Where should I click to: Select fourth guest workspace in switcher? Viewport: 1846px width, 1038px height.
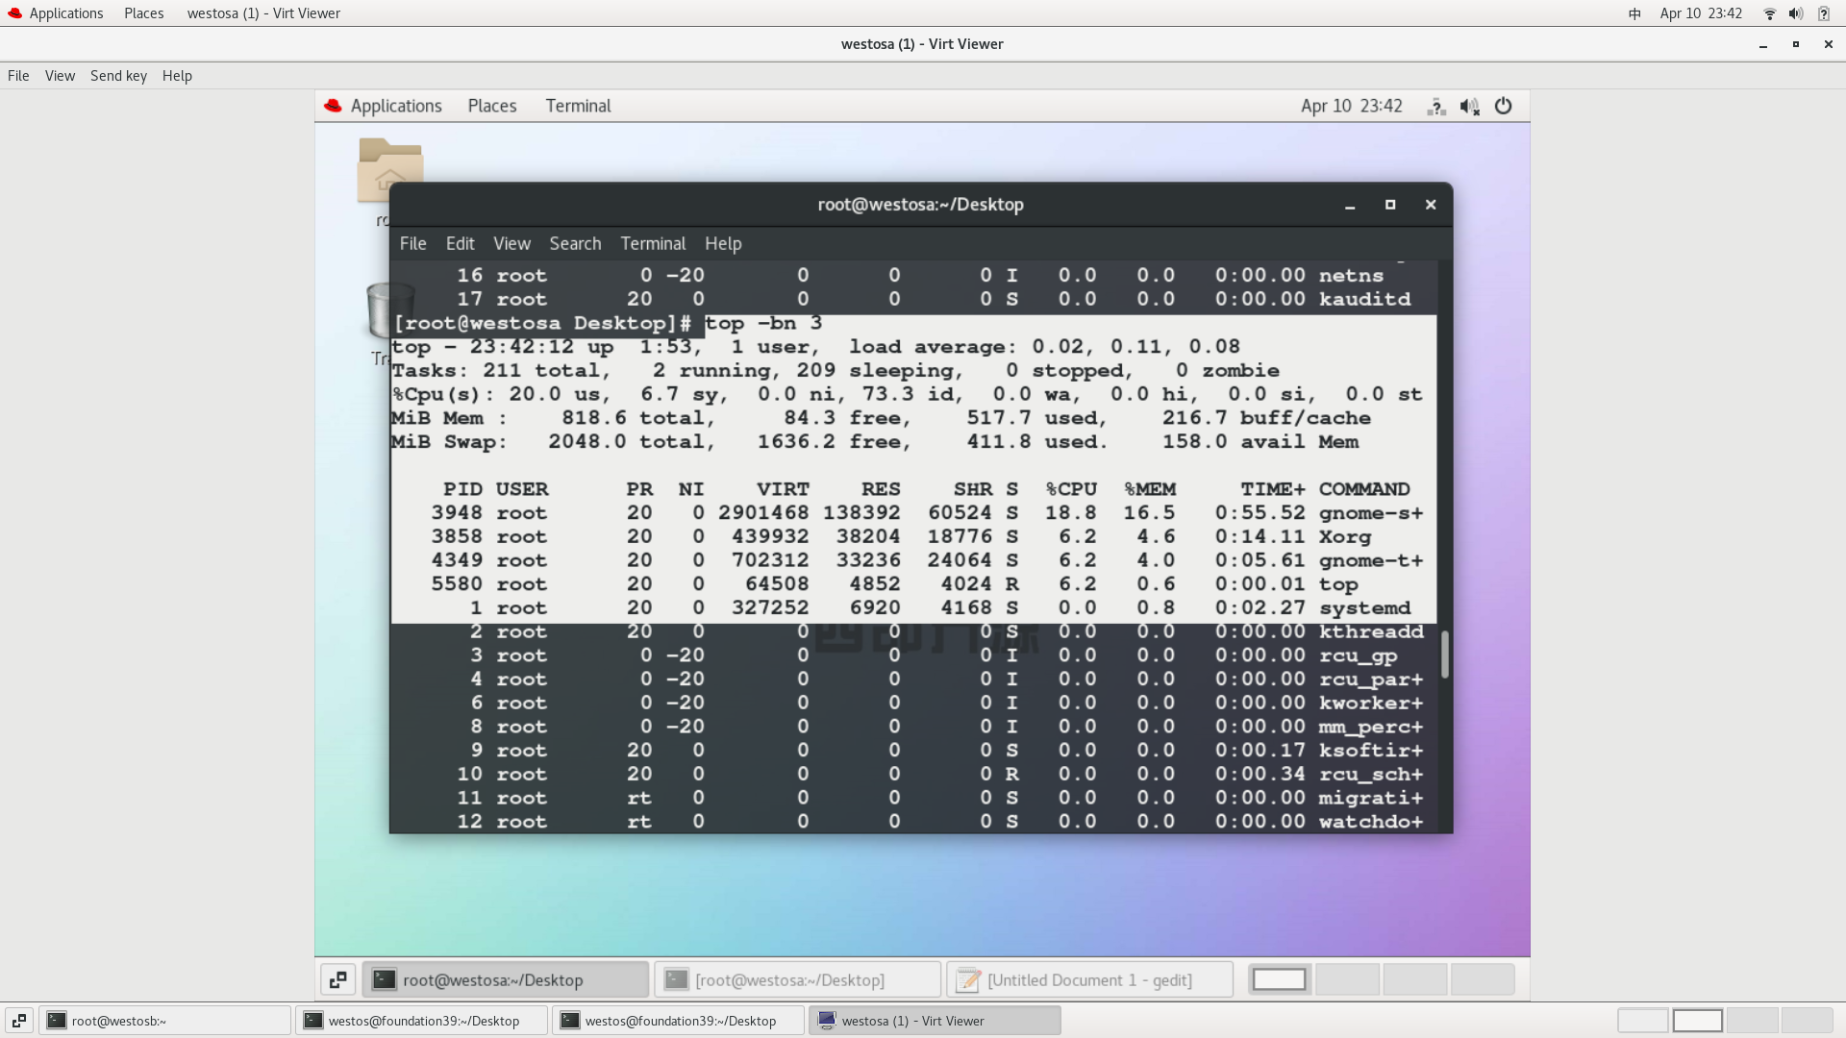(1482, 979)
